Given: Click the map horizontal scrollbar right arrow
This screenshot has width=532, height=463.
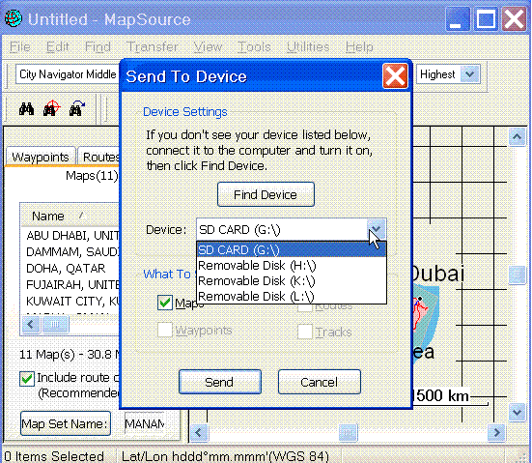Looking at the screenshot, I should point(496,432).
